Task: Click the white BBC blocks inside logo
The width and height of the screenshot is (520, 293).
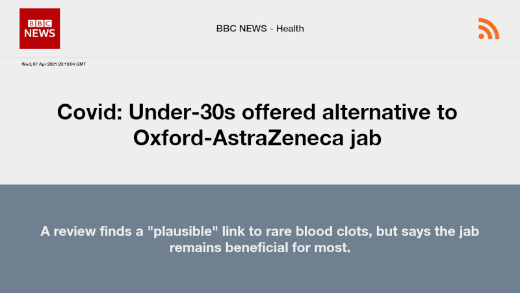Action: coord(40,23)
